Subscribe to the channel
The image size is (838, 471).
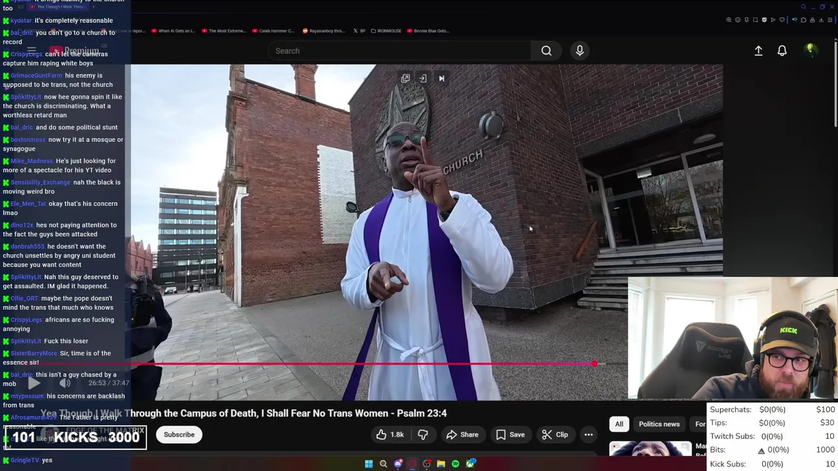[x=179, y=434]
